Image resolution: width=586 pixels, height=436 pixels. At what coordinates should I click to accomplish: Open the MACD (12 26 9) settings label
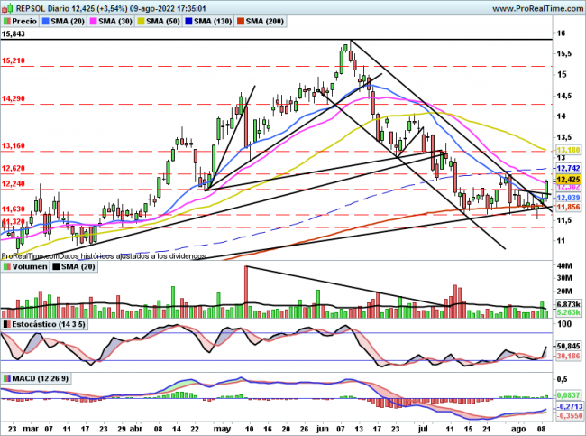pos(36,377)
